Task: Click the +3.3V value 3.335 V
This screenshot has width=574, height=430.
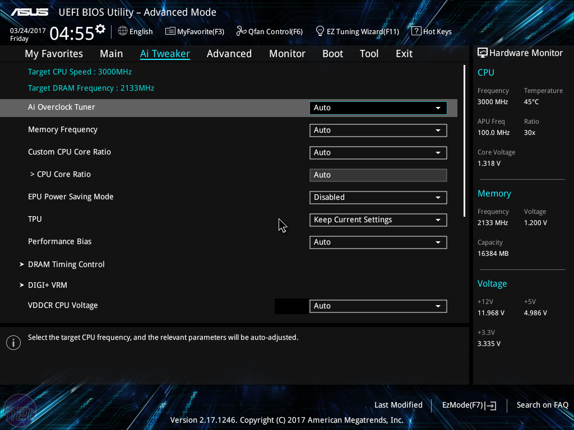Action: click(489, 344)
